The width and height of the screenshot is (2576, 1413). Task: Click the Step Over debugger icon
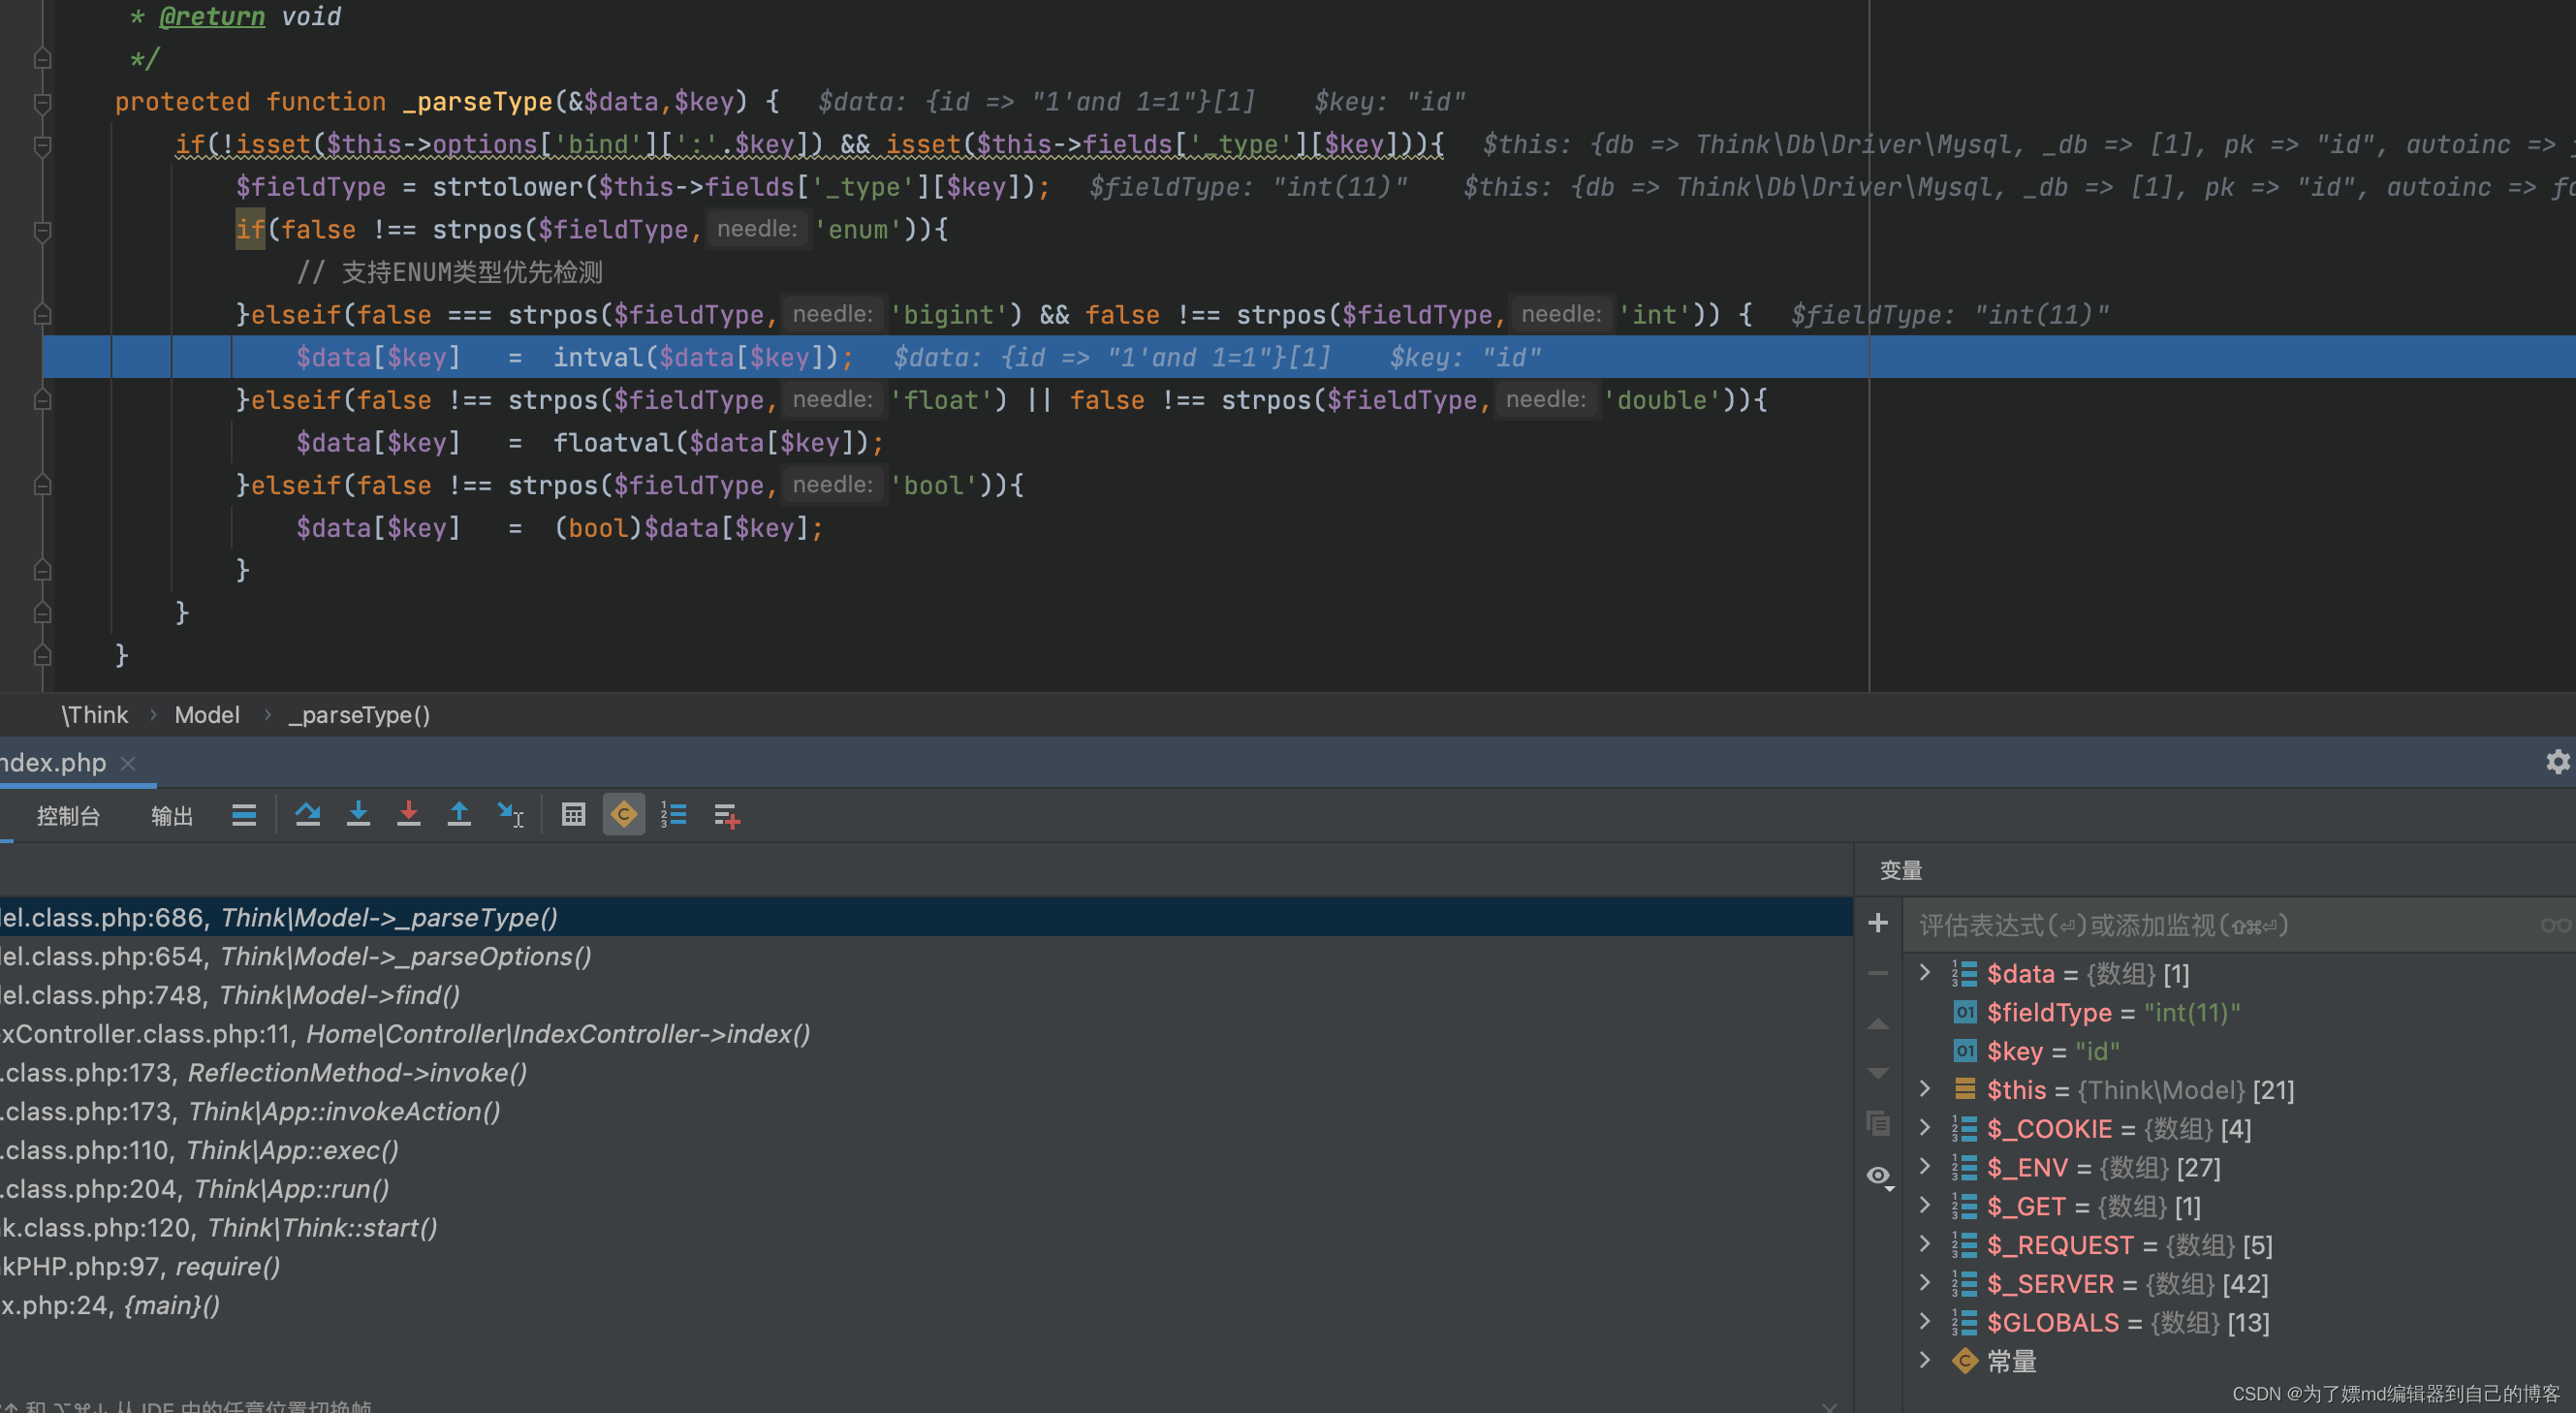(x=307, y=815)
